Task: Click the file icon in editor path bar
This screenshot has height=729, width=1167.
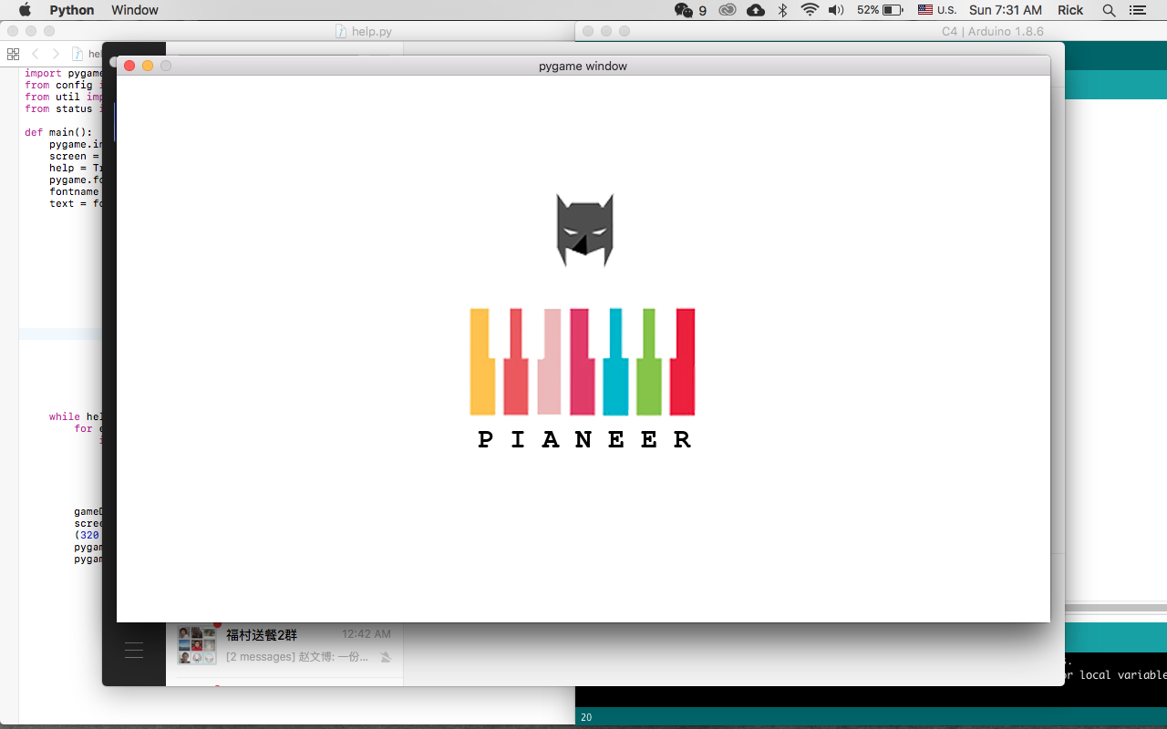Action: tap(78, 54)
